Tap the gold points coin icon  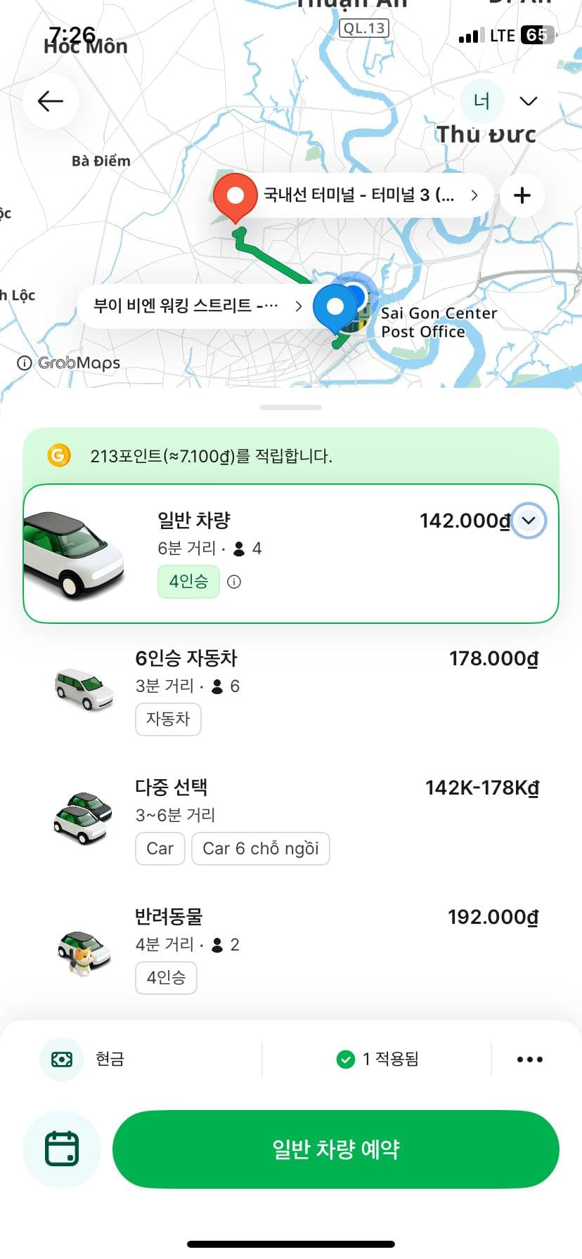[x=59, y=456]
